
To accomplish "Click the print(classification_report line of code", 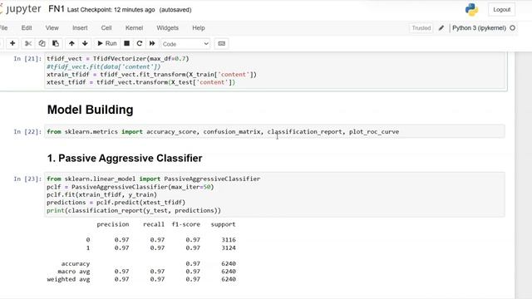I will coord(134,210).
